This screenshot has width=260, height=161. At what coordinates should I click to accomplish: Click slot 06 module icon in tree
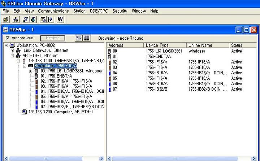tap(36, 102)
